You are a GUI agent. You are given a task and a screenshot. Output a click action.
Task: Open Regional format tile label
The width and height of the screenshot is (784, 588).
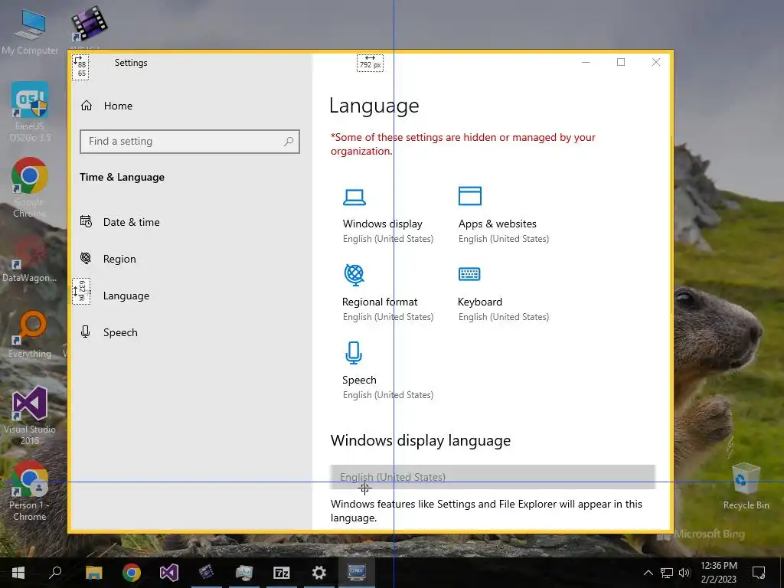[x=380, y=302]
